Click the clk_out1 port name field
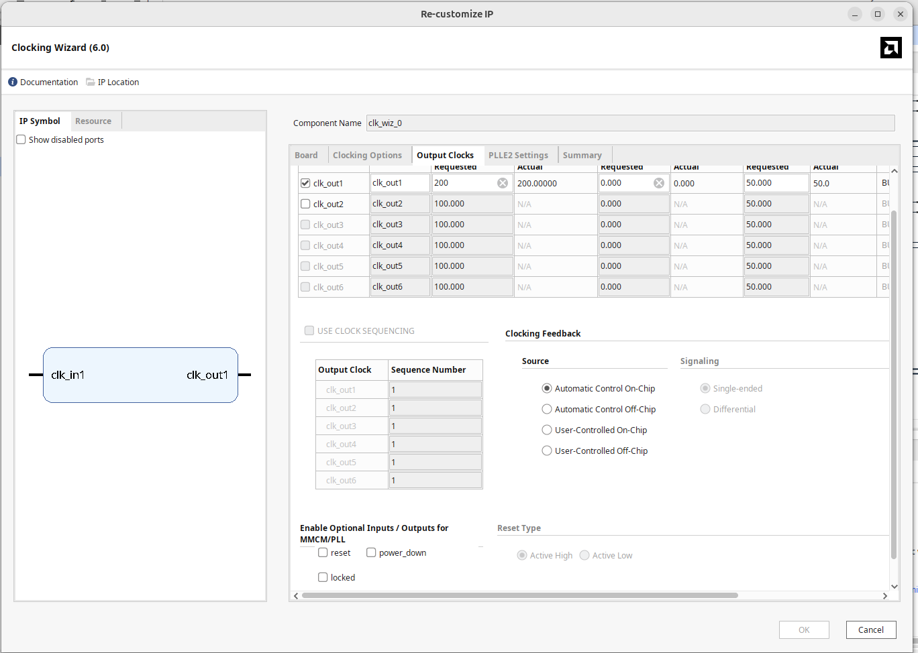This screenshot has height=653, width=918. tap(399, 183)
